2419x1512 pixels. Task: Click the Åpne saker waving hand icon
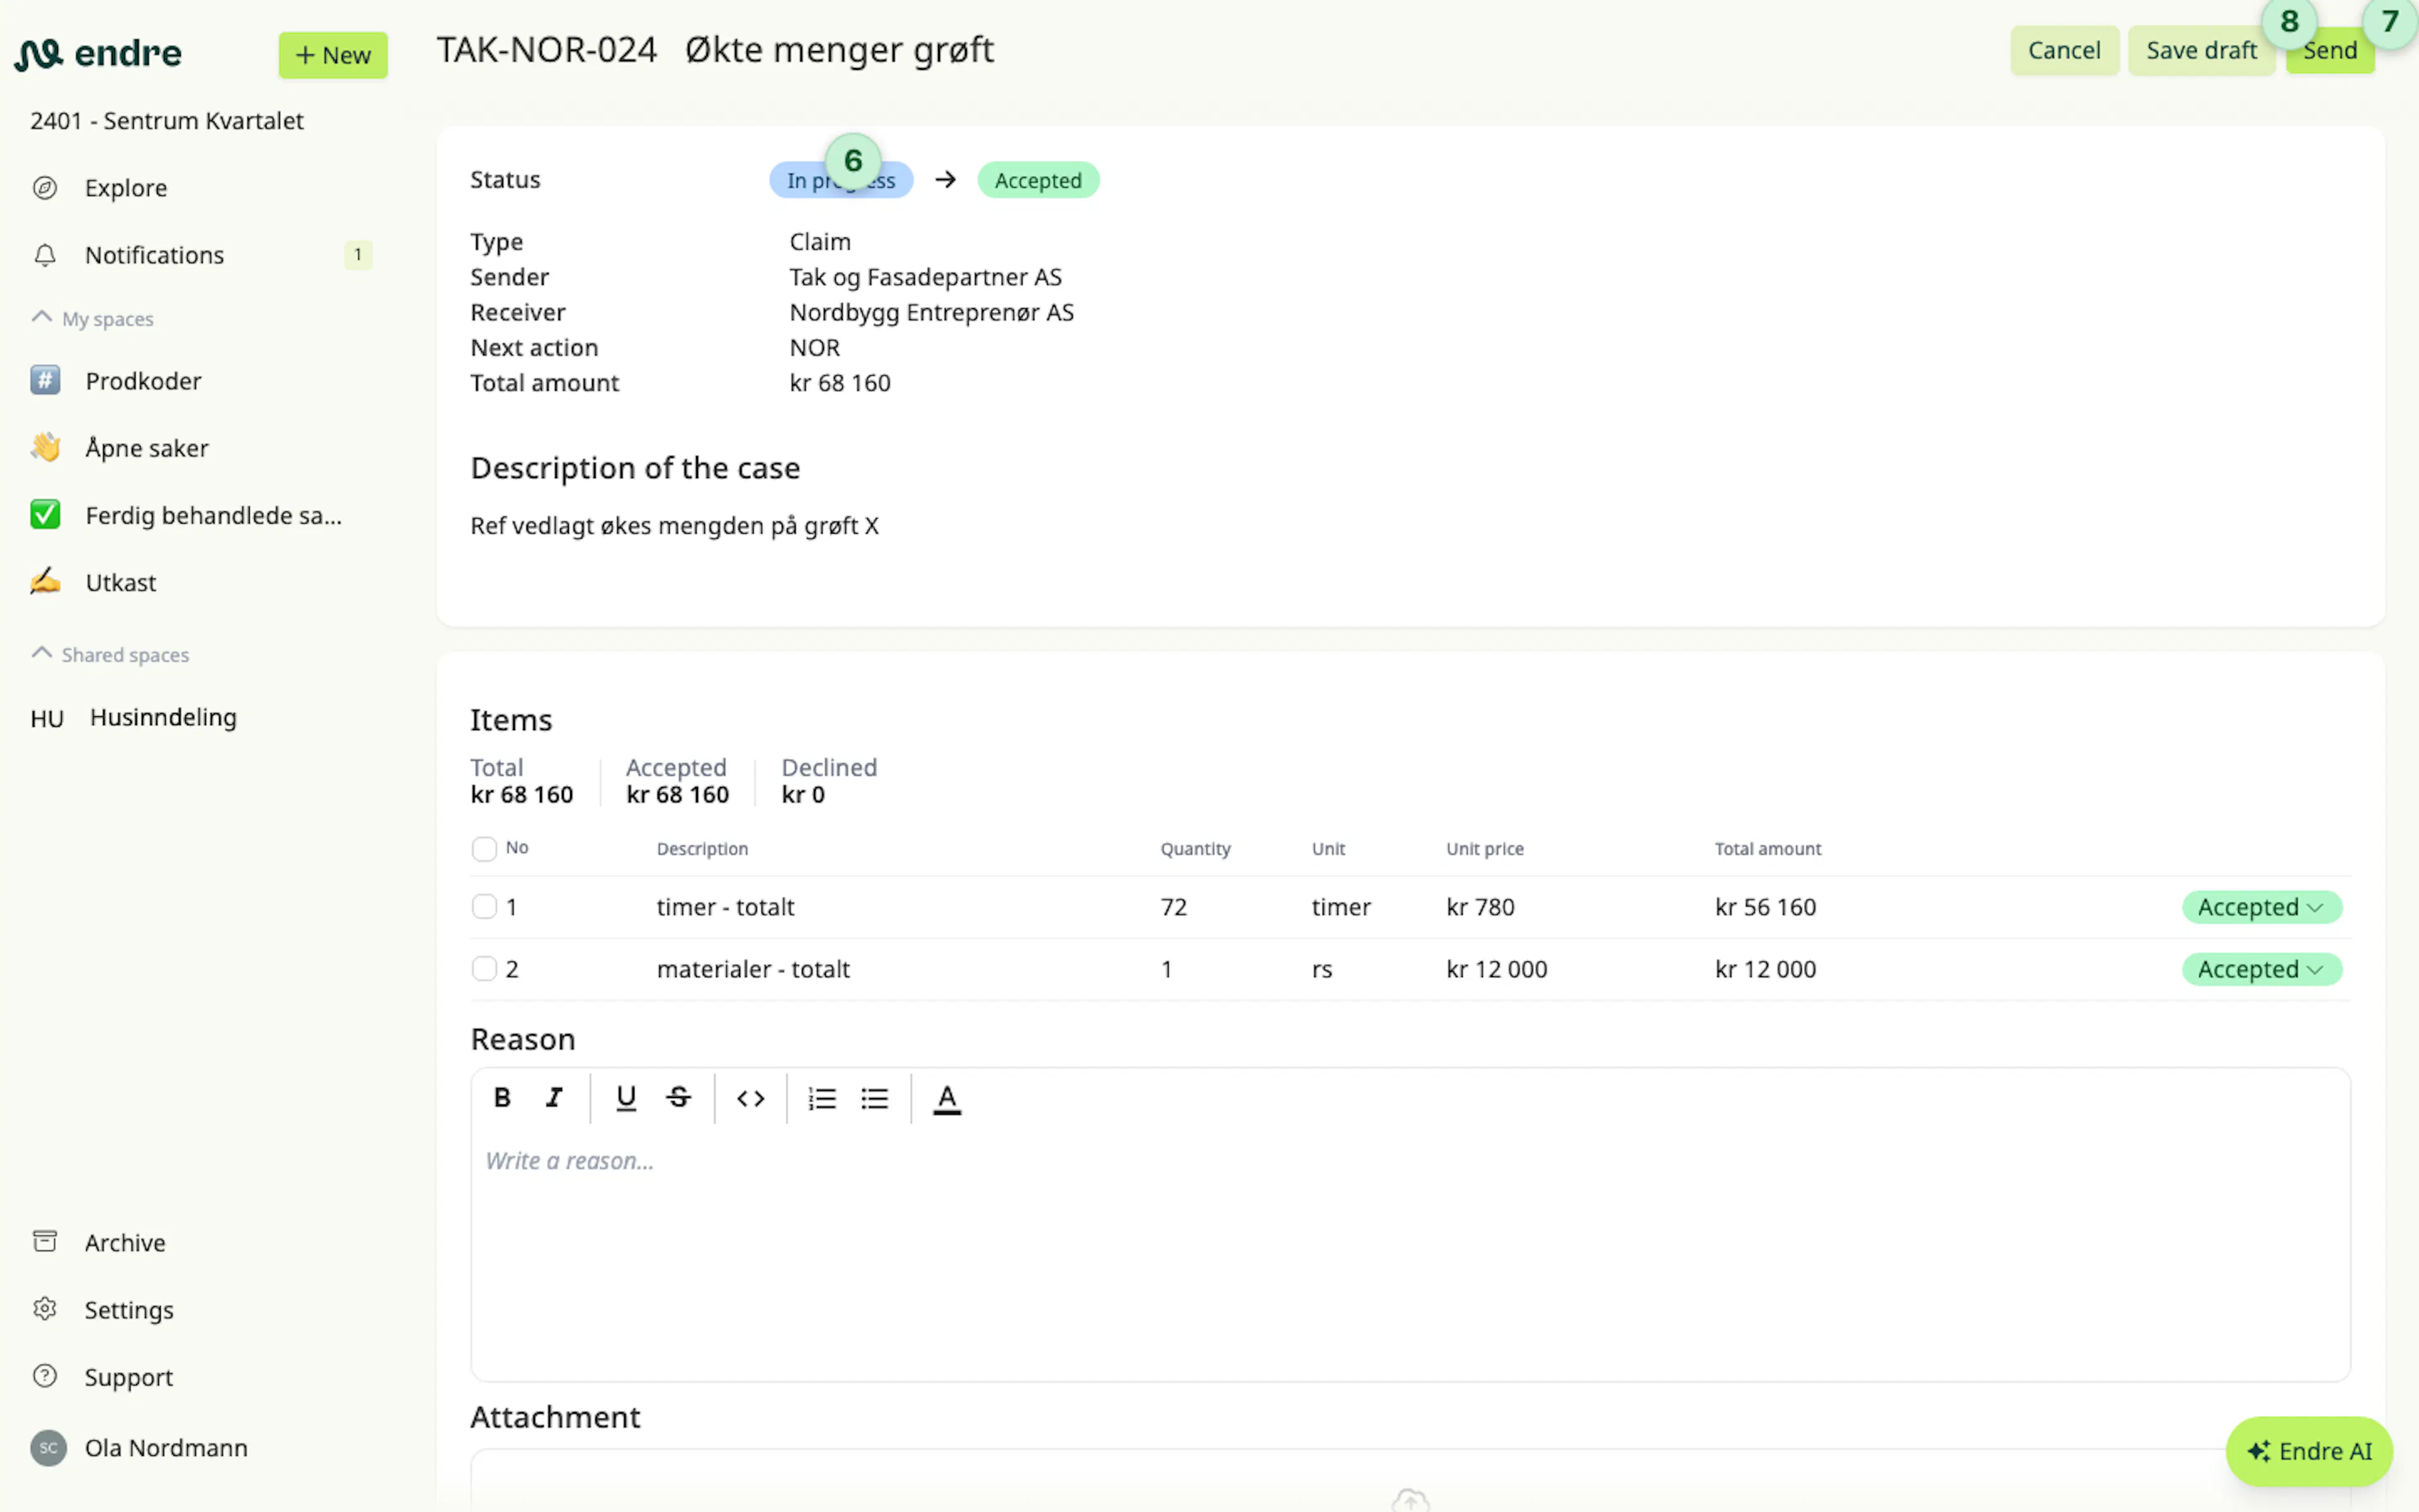[x=45, y=447]
